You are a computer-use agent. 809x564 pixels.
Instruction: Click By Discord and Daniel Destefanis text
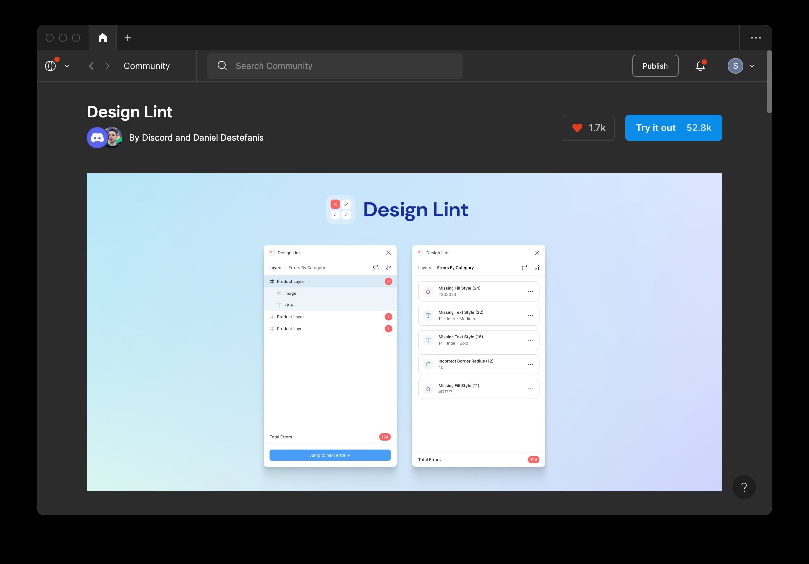pos(196,138)
